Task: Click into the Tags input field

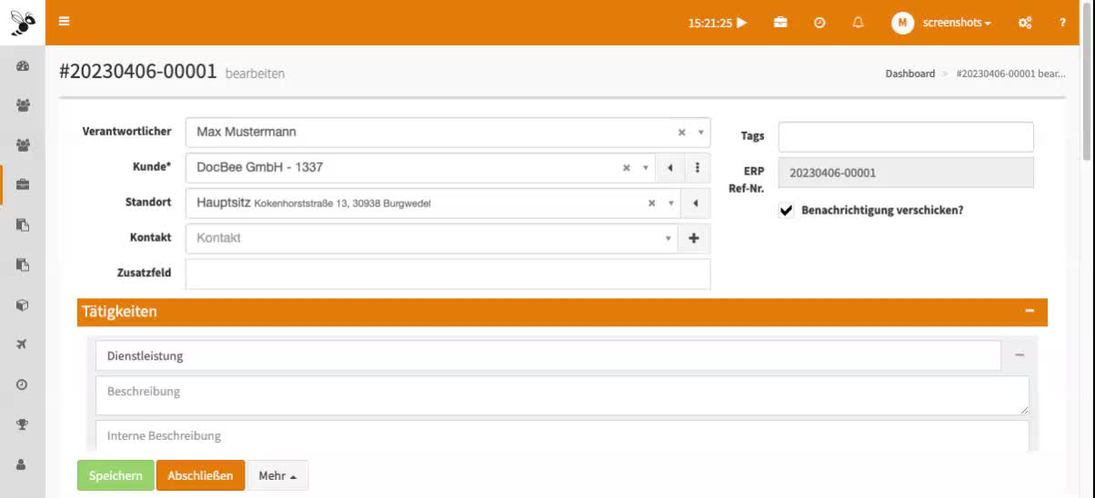Action: (x=905, y=137)
